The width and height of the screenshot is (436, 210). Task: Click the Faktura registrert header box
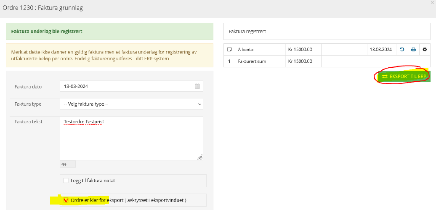327,32
